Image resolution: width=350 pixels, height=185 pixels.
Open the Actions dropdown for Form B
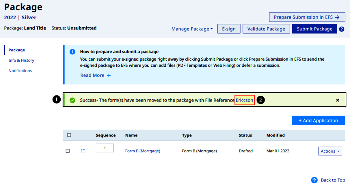tap(330, 151)
